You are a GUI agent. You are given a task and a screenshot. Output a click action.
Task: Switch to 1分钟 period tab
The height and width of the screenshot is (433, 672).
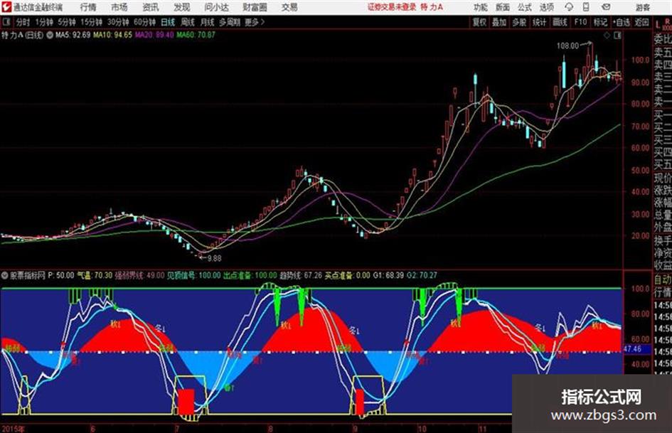44,22
